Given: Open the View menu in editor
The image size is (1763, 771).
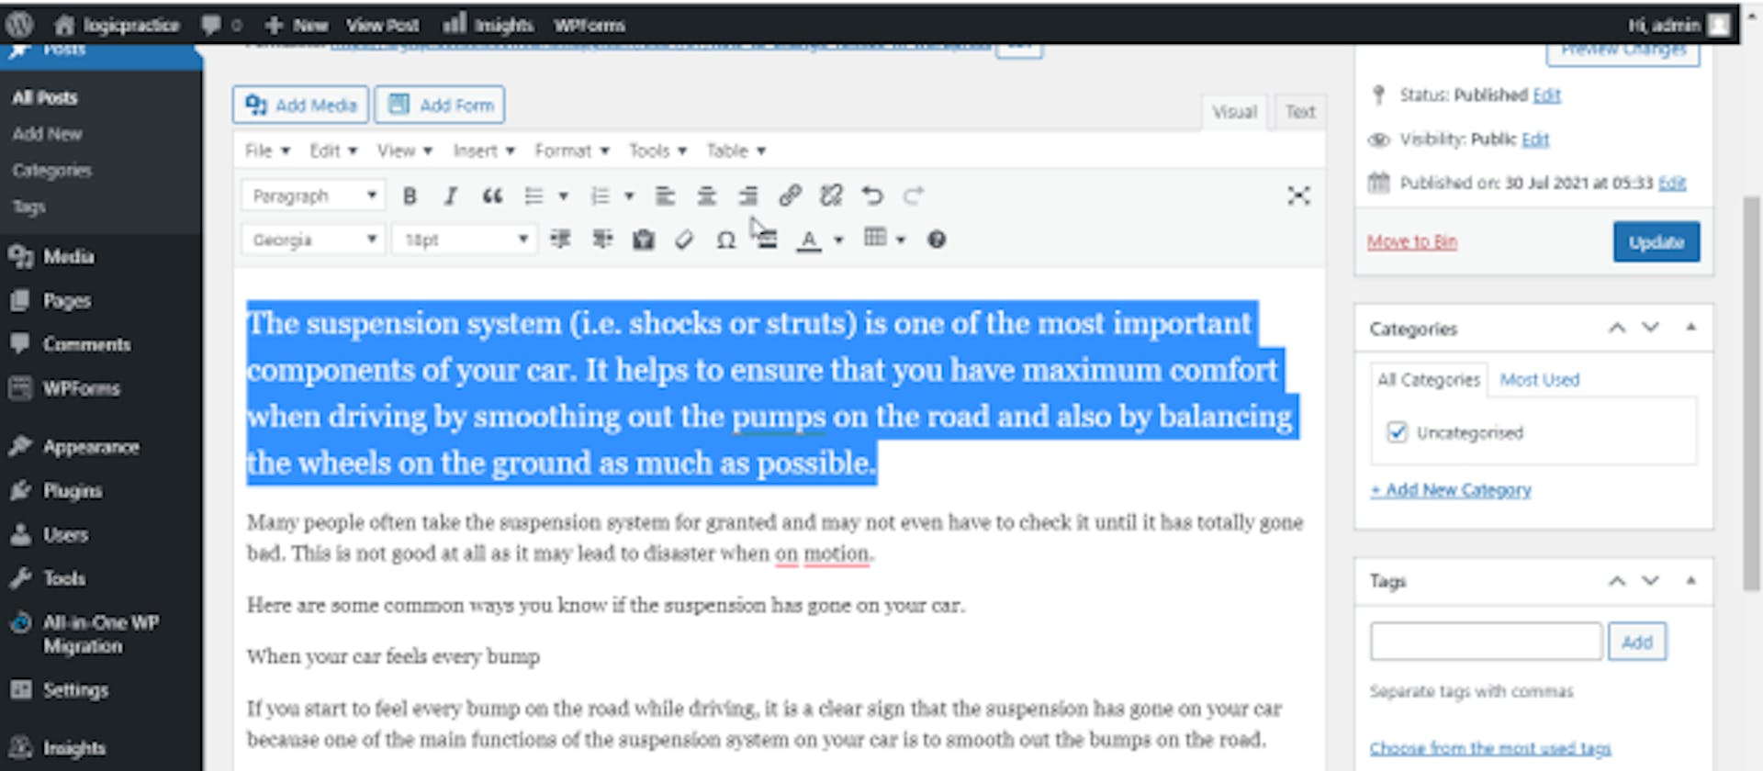Looking at the screenshot, I should tap(404, 151).
